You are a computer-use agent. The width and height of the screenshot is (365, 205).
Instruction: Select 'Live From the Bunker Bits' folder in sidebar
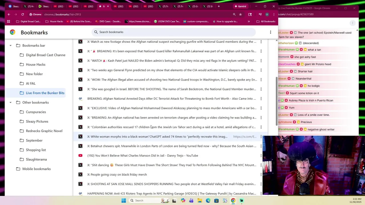tap(42, 93)
